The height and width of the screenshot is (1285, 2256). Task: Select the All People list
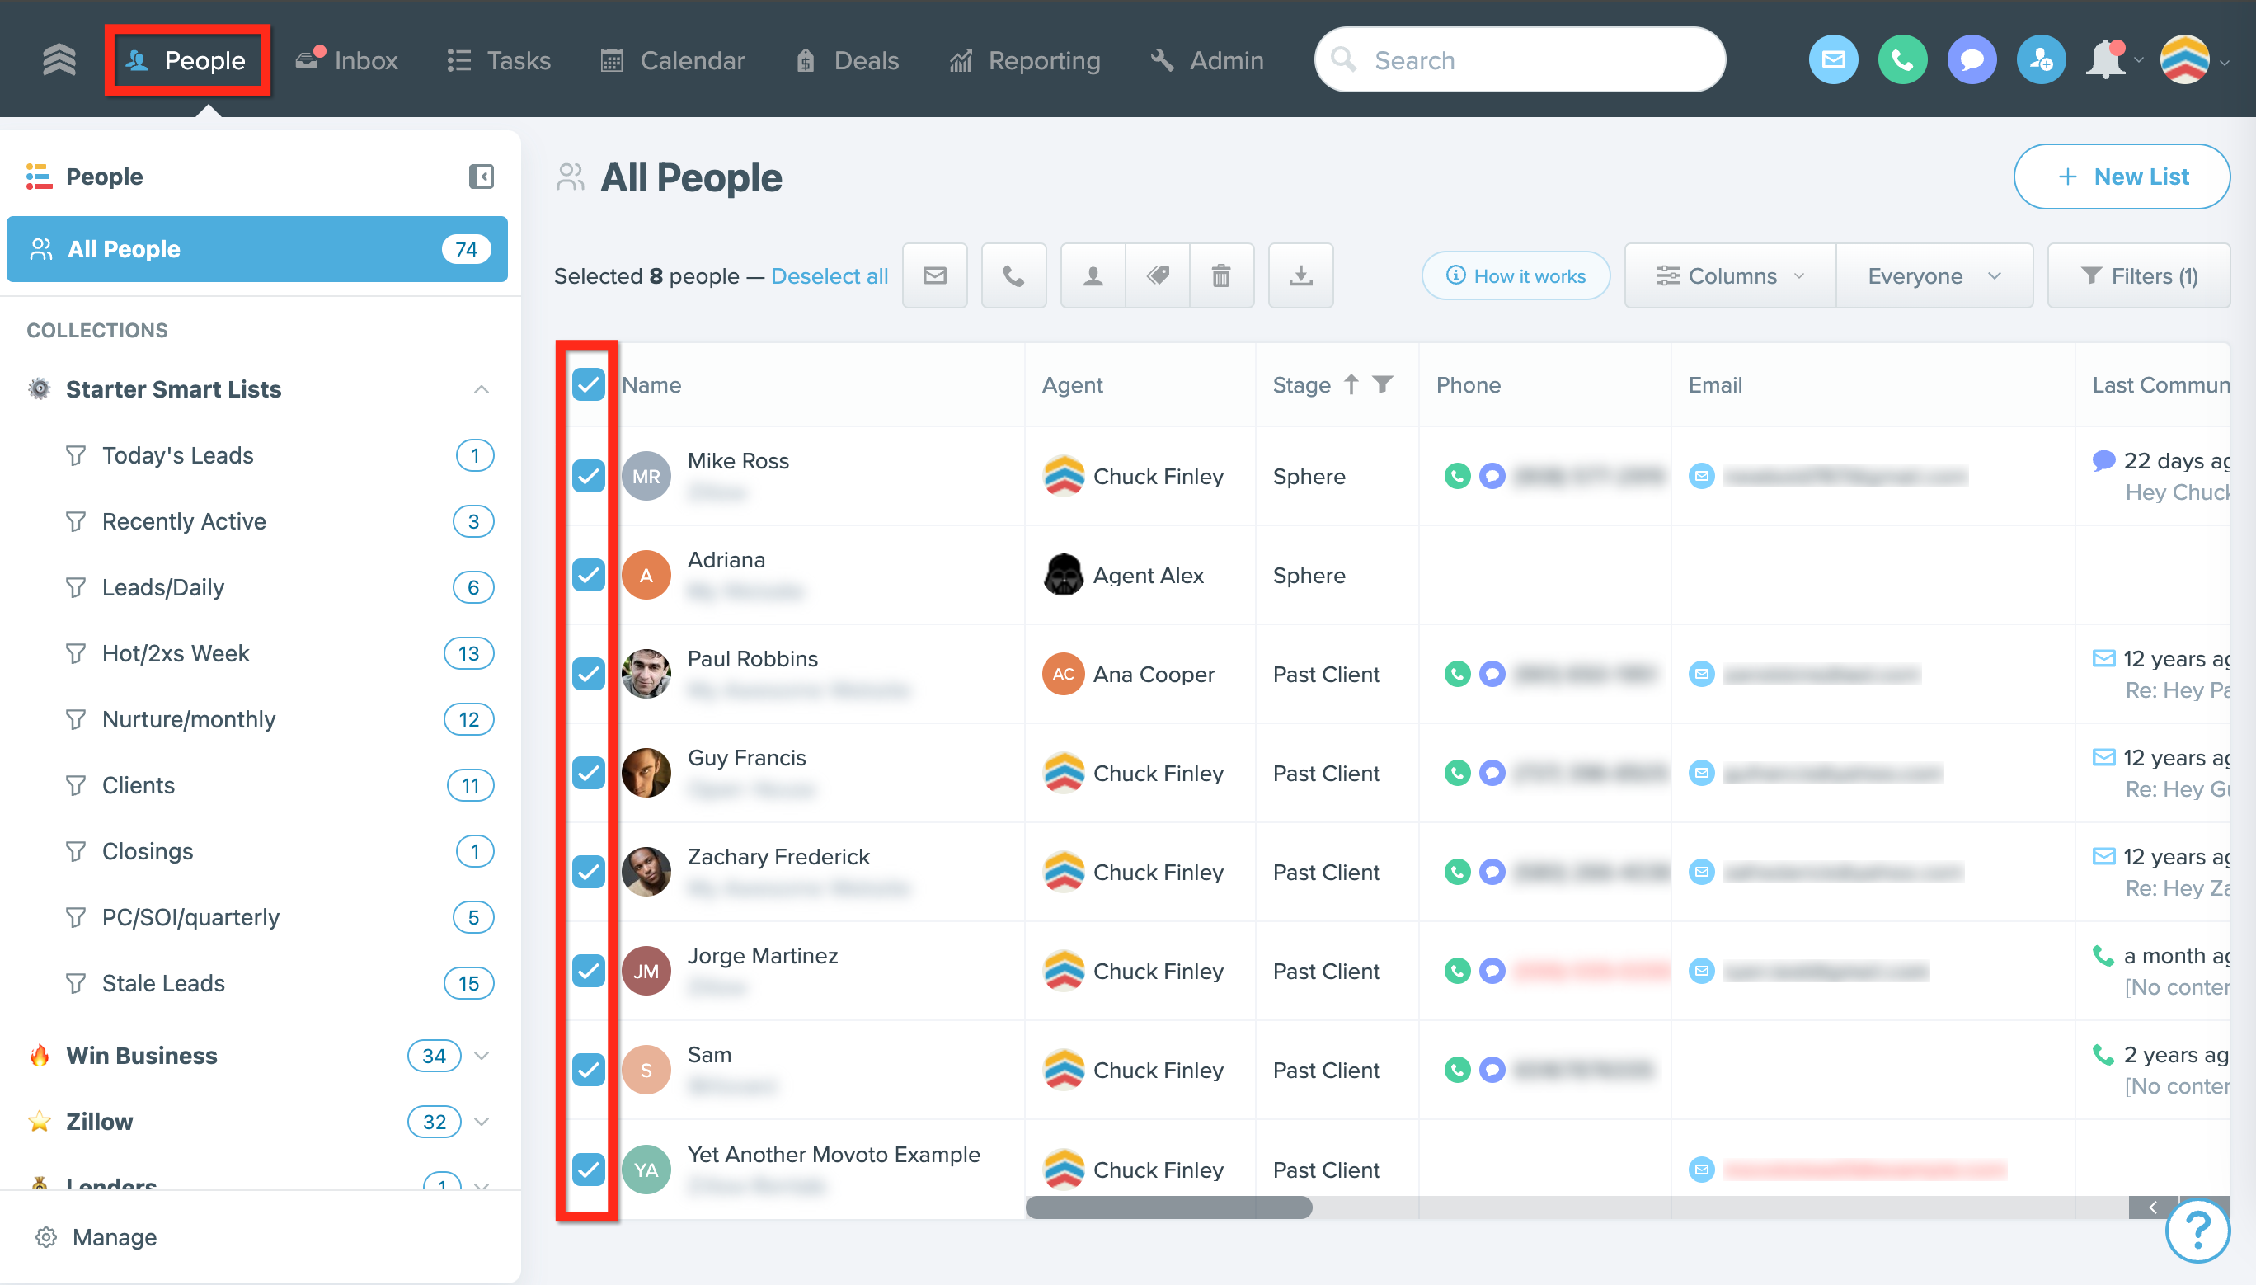click(x=256, y=249)
